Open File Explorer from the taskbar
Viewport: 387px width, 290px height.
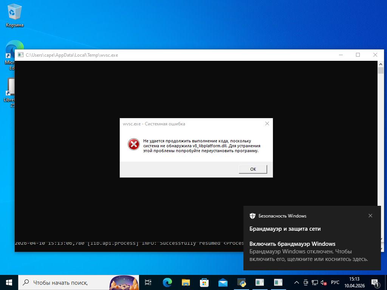click(186, 282)
